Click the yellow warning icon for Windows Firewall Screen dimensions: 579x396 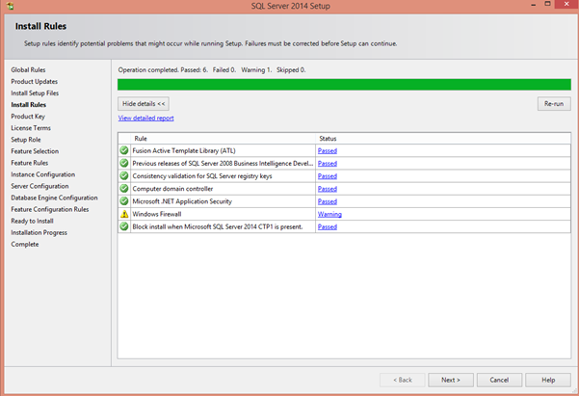tap(124, 214)
